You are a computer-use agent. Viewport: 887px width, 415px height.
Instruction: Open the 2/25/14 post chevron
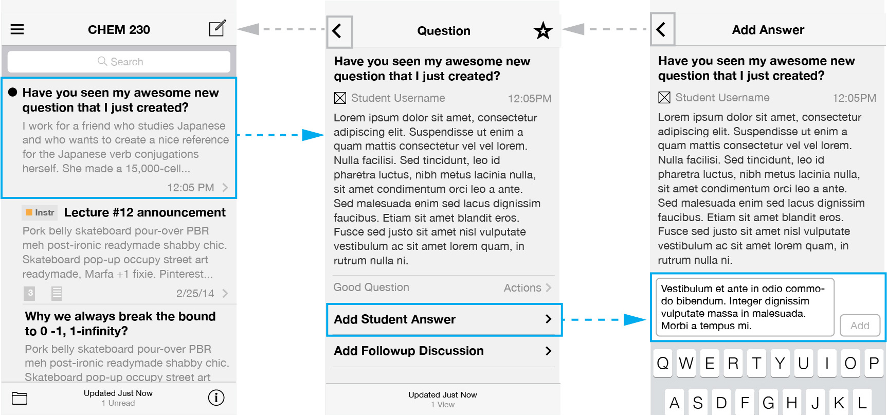225,293
